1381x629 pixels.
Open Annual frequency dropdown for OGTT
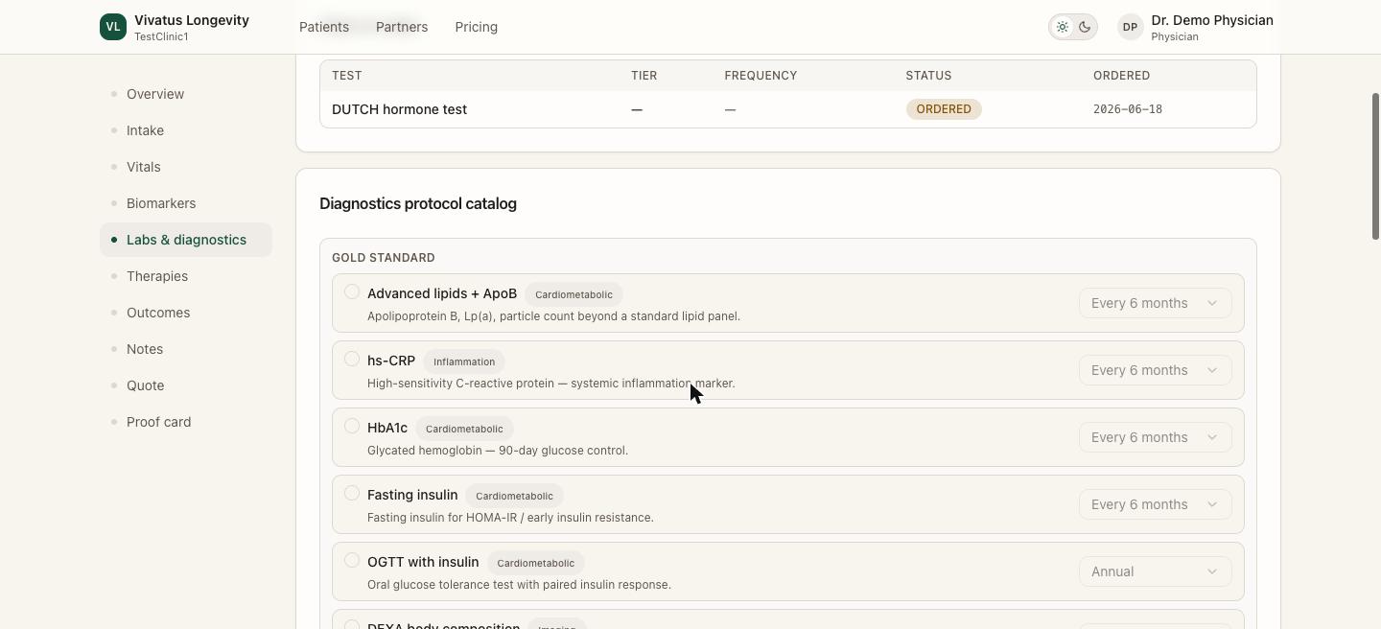click(x=1155, y=571)
